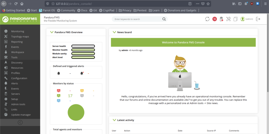Screen dimensions: 269x134
Task: Go back with browser back arrow
Action: pyautogui.click(x=4, y=4)
